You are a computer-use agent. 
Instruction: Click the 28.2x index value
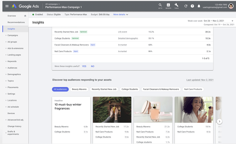(208, 32)
